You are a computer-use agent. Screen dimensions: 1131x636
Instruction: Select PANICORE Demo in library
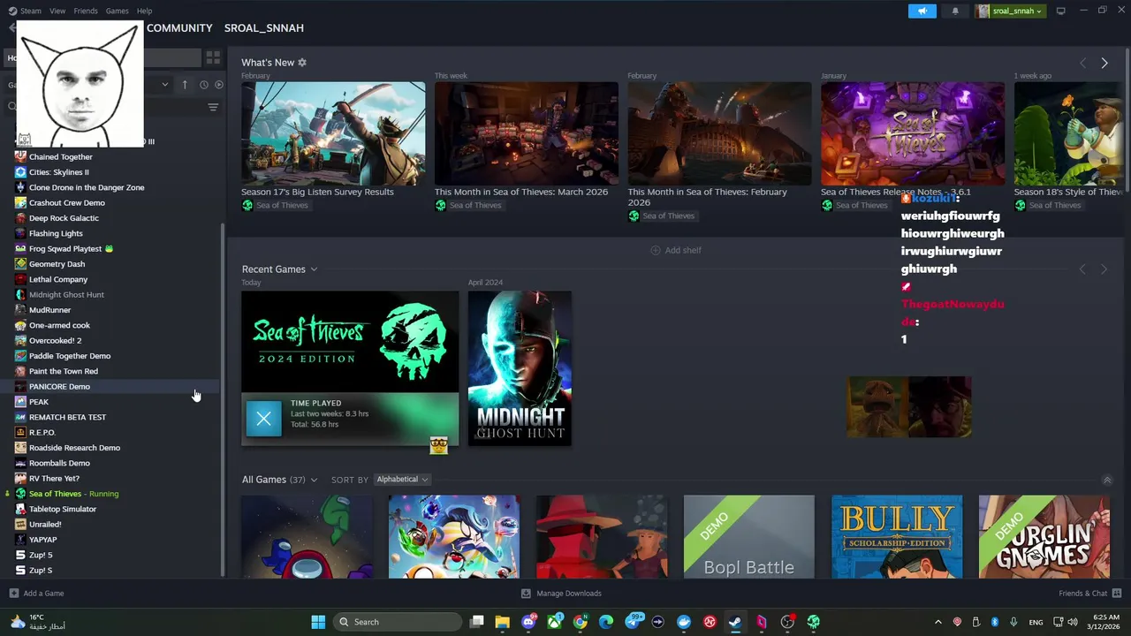pyautogui.click(x=59, y=387)
